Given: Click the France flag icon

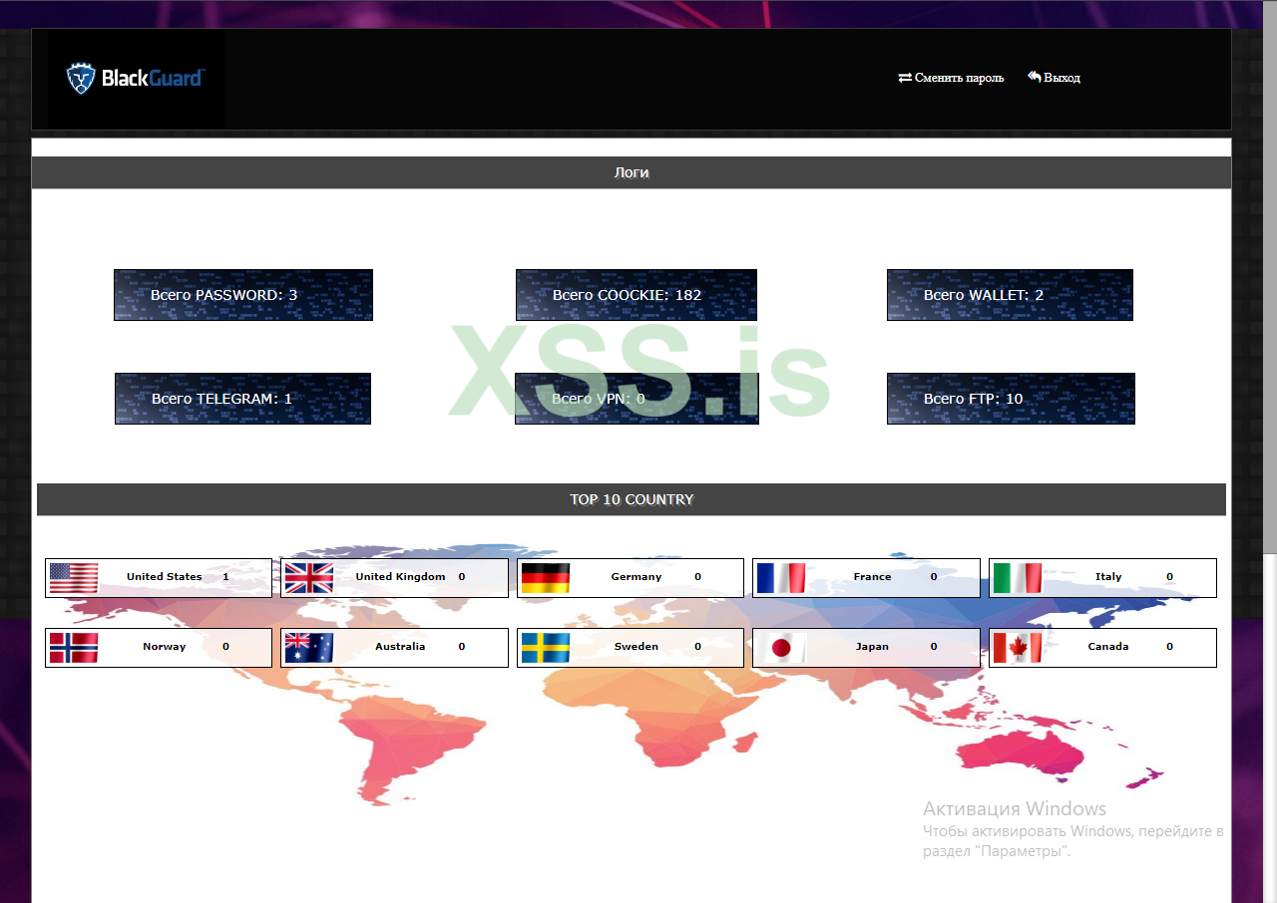Looking at the screenshot, I should 781,578.
